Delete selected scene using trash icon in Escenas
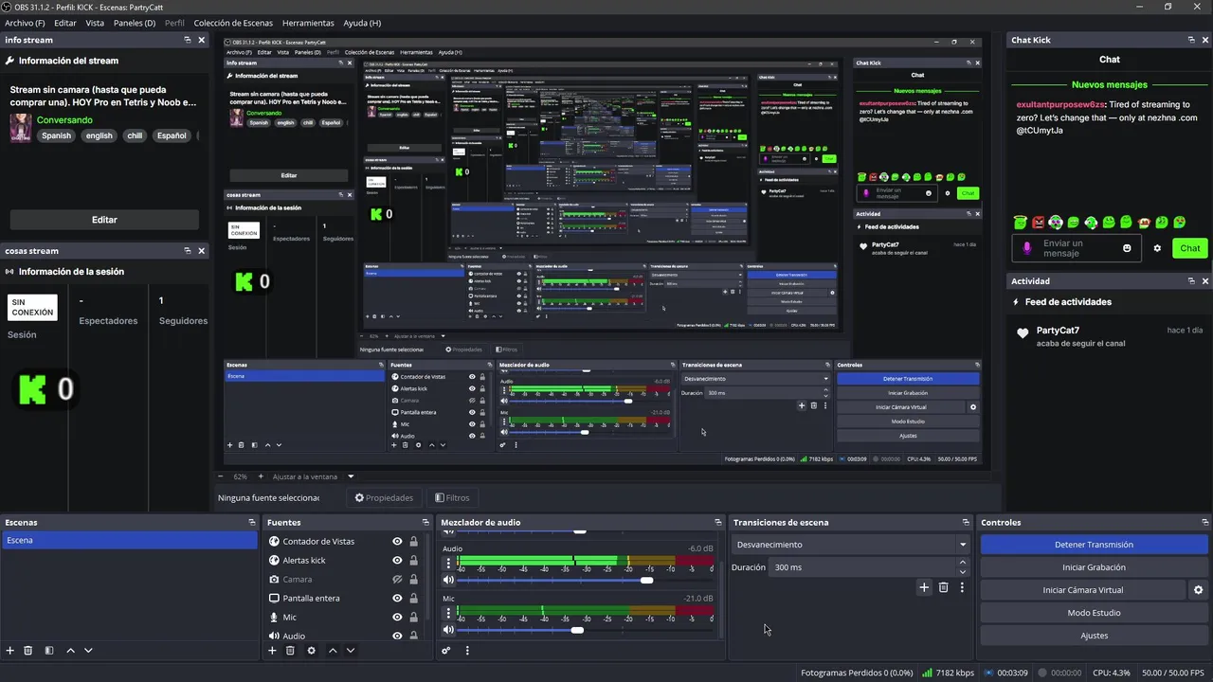Screen dimensions: 1213x682 coord(28,651)
